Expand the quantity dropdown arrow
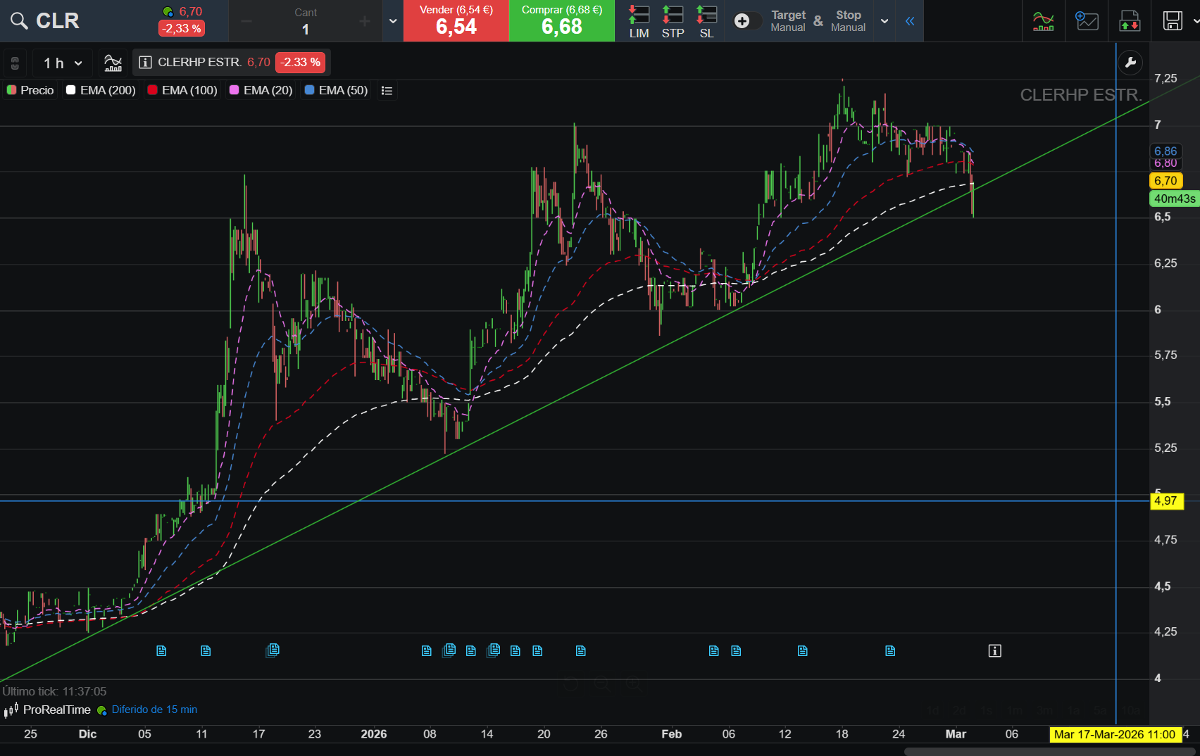1200x756 pixels. (x=393, y=21)
